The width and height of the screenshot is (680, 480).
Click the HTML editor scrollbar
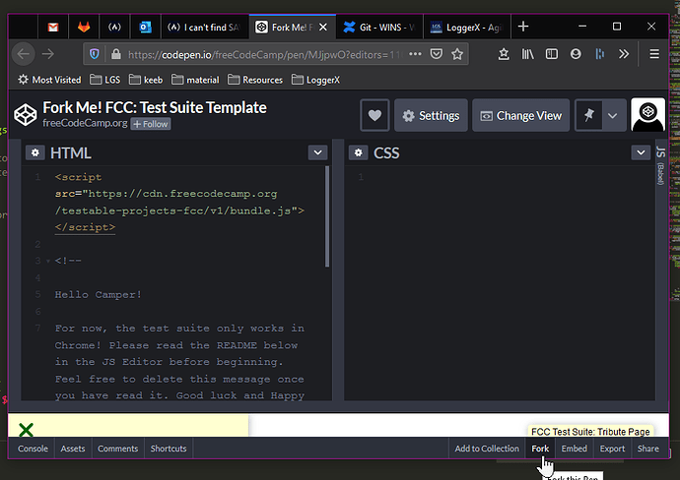327,216
